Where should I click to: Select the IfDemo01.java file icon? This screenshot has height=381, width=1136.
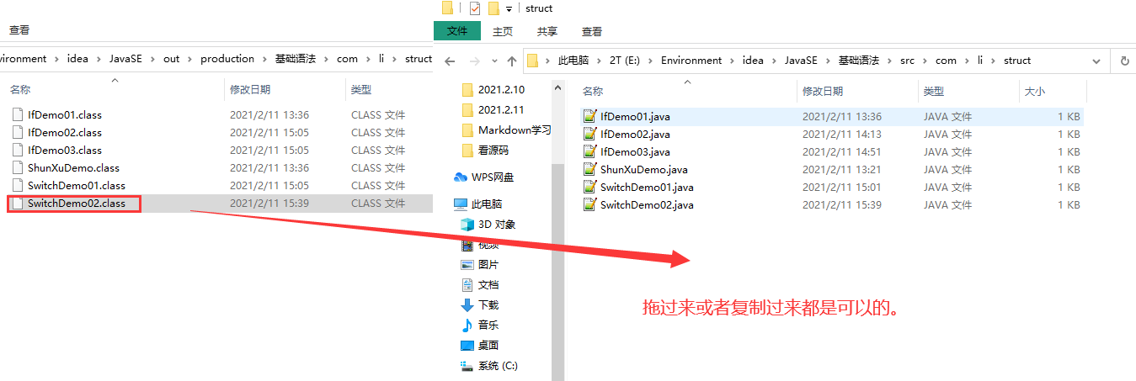[x=590, y=116]
